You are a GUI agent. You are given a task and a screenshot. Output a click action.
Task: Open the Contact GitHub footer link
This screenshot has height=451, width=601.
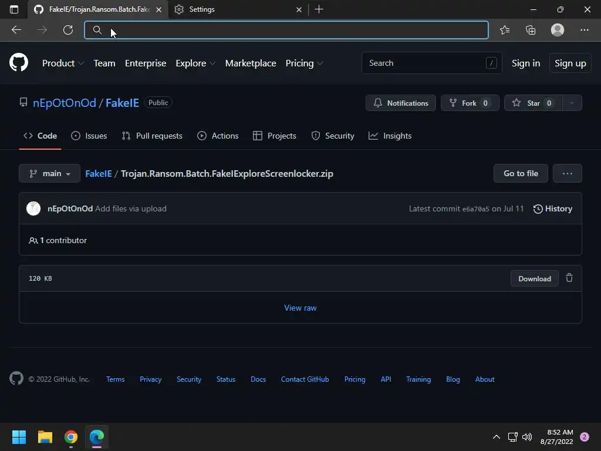pos(305,379)
